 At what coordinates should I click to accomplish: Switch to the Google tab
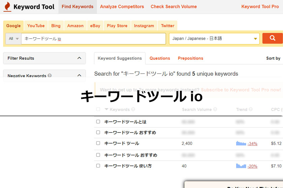click(13, 26)
